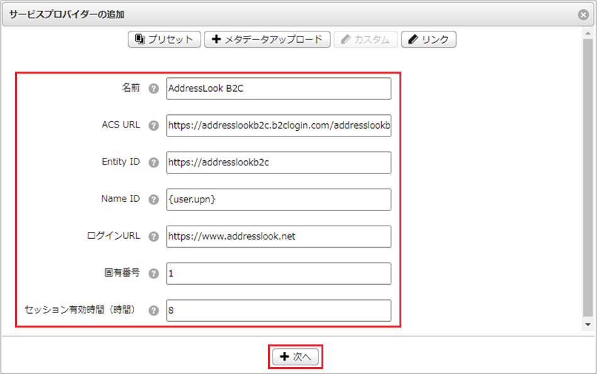Click the プリセット preset button

click(x=164, y=39)
